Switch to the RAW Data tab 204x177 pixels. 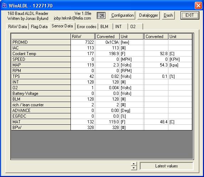(x=17, y=27)
